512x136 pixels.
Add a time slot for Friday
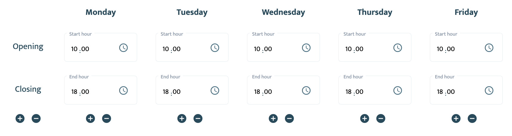click(456, 118)
